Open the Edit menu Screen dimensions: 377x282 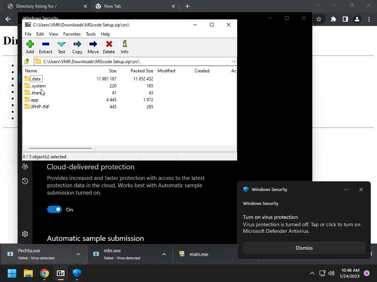coord(40,34)
